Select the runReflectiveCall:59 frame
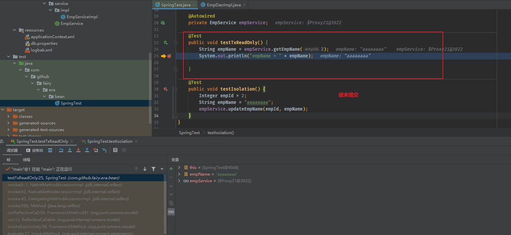This screenshot has width=511, height=235. [x=83, y=212]
